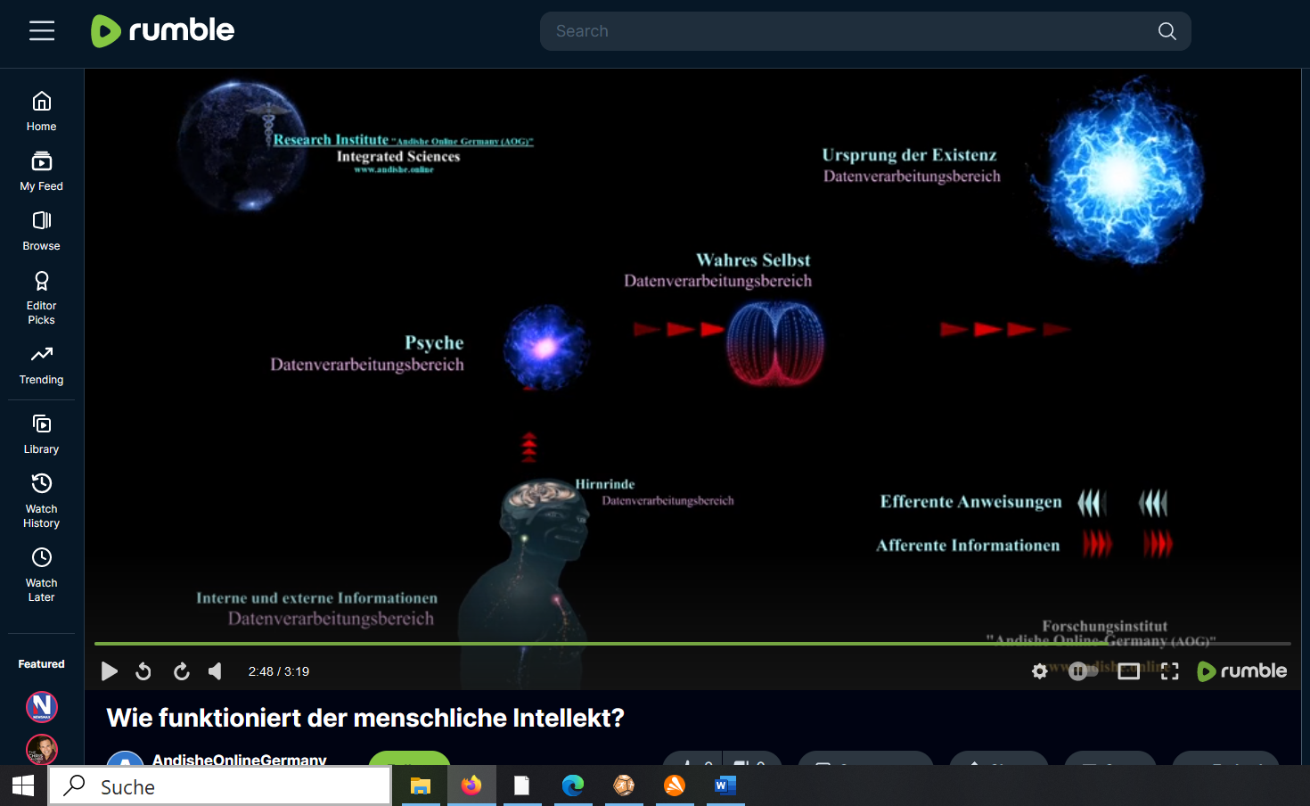1310x806 pixels.
Task: Click the search magnifier button
Action: 1167,31
